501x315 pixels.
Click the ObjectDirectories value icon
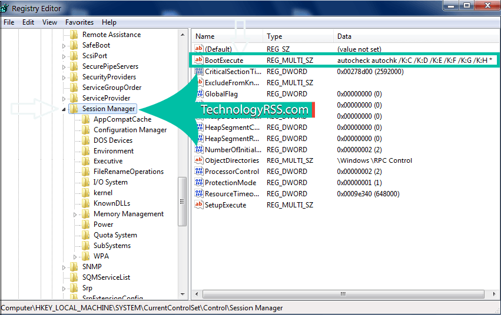(199, 160)
